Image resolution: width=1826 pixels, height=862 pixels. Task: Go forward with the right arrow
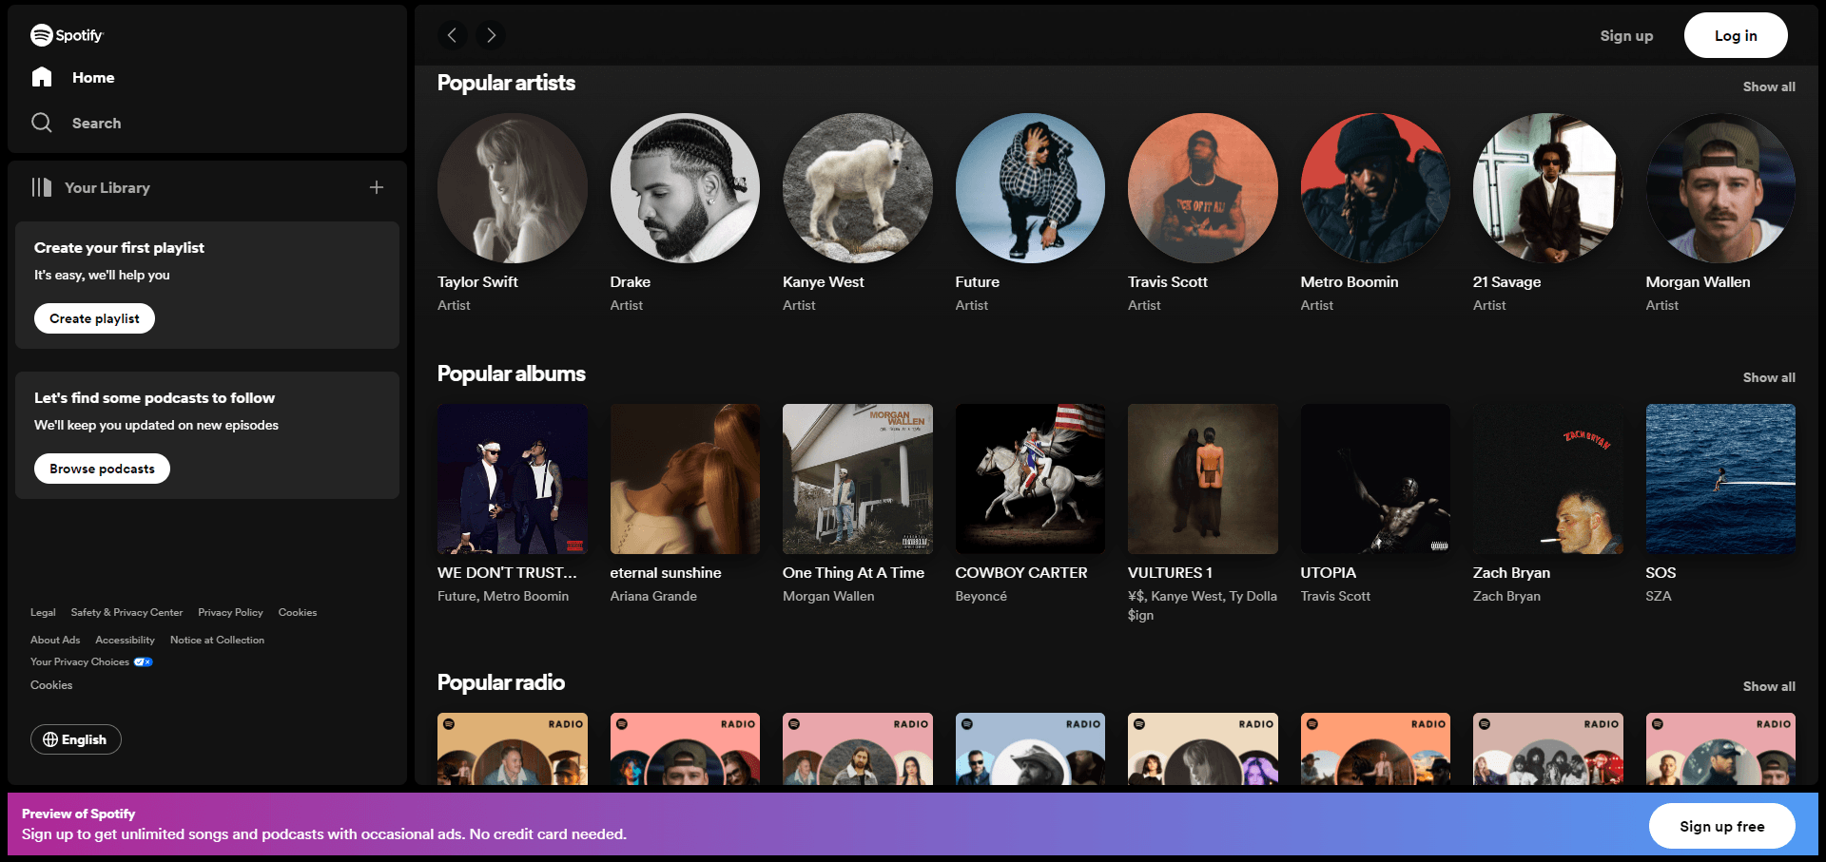491,35
